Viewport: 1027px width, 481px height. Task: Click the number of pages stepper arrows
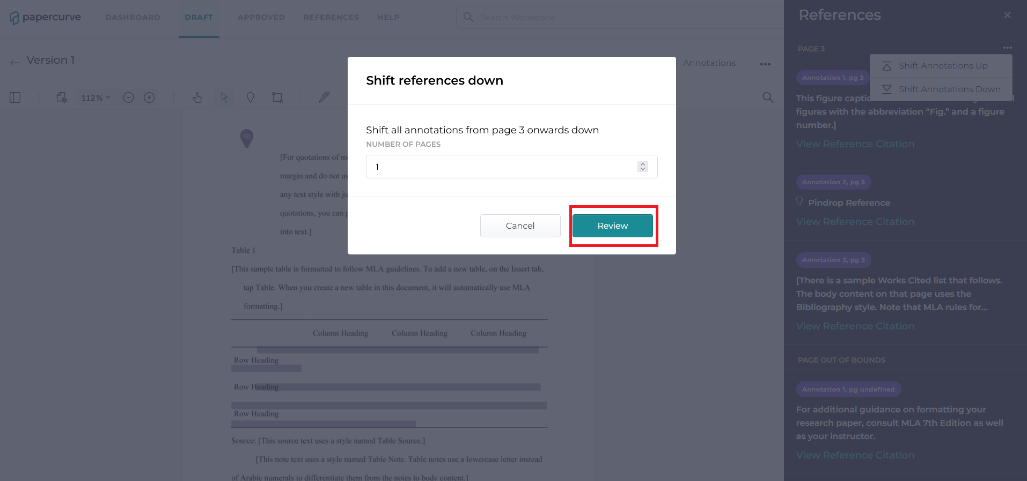(x=642, y=167)
